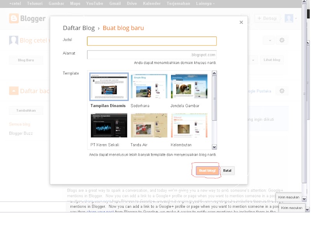
Task: Click the Judul input field
Action: (152, 41)
